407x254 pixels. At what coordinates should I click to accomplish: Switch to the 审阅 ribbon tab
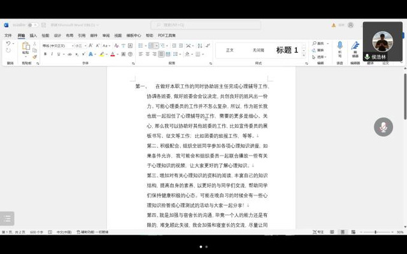coord(106,36)
